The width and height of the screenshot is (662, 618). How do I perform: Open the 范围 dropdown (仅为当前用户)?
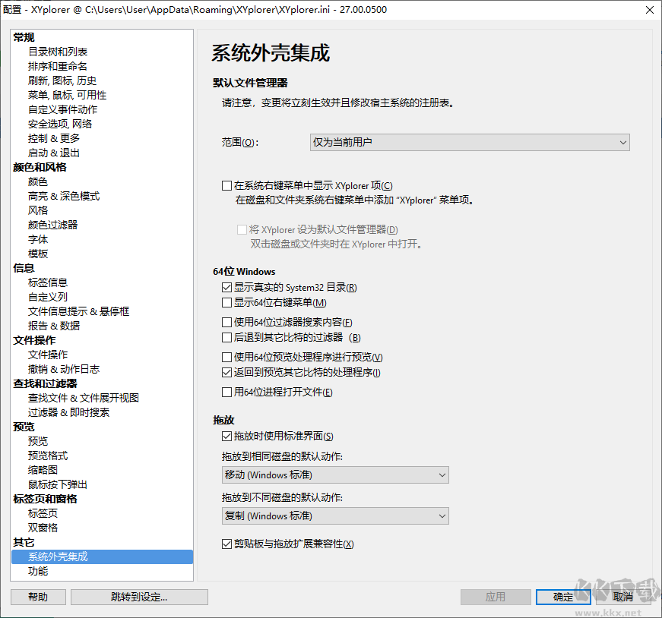pyautogui.click(x=470, y=143)
